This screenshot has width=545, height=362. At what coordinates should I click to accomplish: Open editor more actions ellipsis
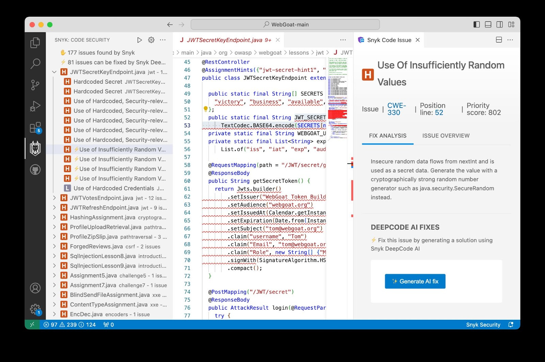pos(343,40)
